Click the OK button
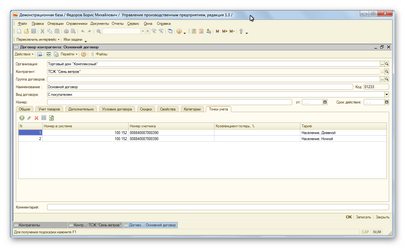 click(349, 217)
